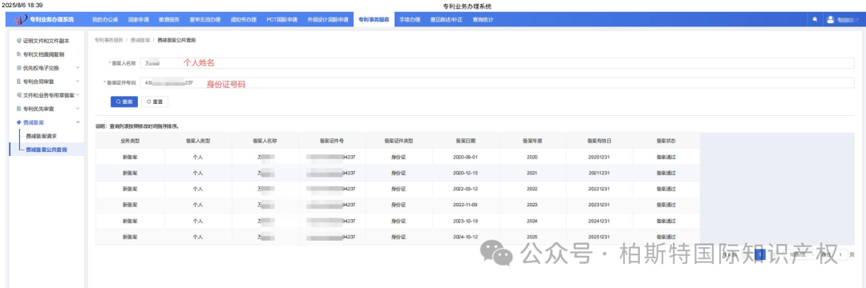The width and height of the screenshot is (866, 288).
Task: Open the 意见陈述/补正 tab
Action: click(x=447, y=20)
